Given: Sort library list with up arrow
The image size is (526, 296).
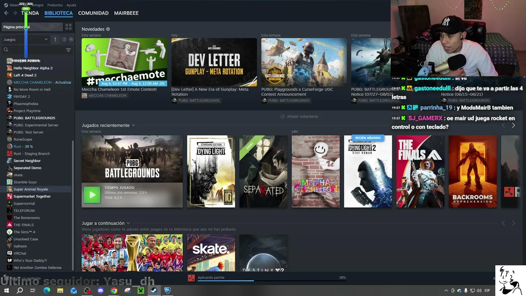Looking at the screenshot, I should tap(55, 39).
